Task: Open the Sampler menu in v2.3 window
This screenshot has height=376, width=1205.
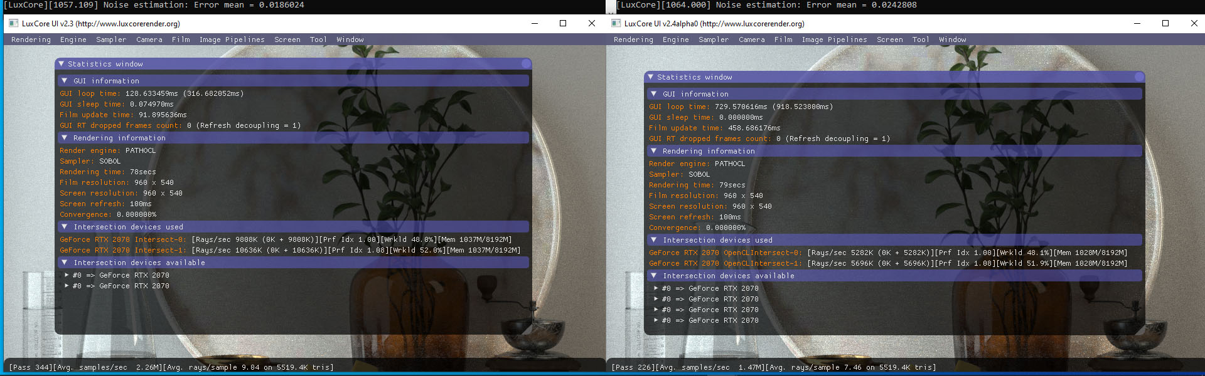Action: (x=111, y=39)
